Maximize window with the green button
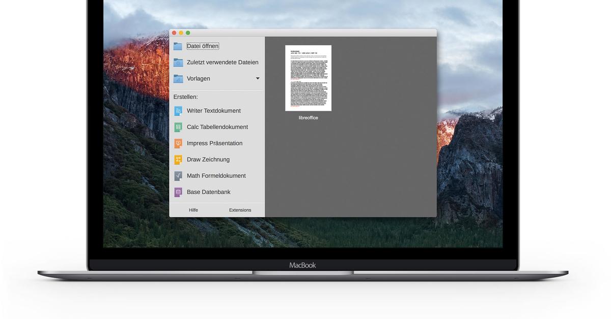Image resolution: width=611 pixels, height=319 pixels. coord(188,33)
